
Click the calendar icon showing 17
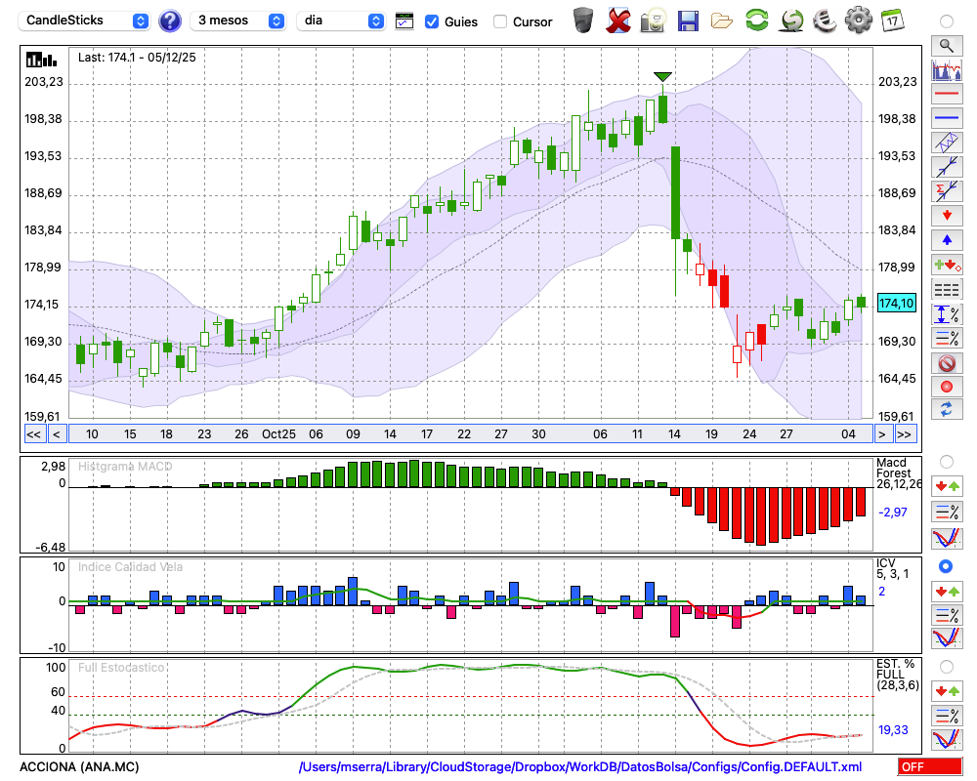coord(892,20)
